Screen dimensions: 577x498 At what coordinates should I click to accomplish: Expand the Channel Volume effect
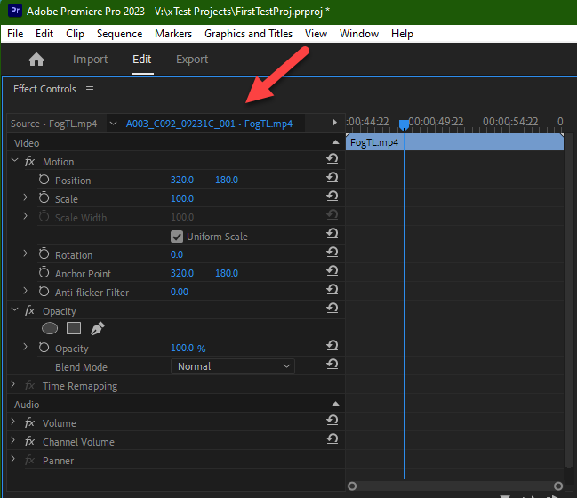pyautogui.click(x=13, y=440)
